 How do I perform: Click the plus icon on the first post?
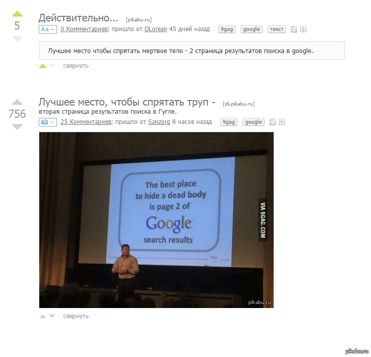(303, 30)
